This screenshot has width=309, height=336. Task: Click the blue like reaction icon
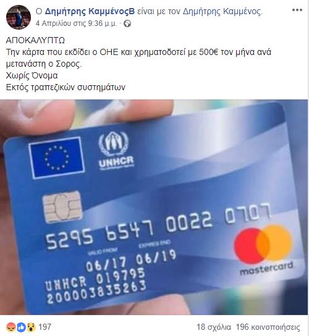pyautogui.click(x=22, y=327)
